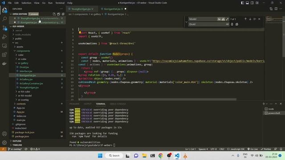Open editor More Actions ellipsis
Image resolution: width=285 pixels, height=160 pixels.
pos(281,9)
